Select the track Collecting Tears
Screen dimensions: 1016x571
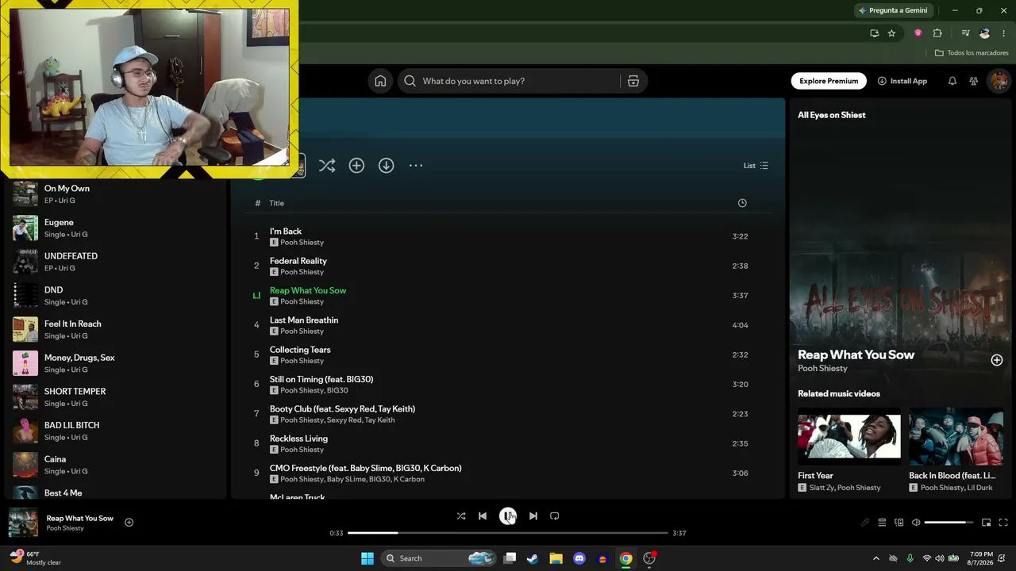point(508,354)
